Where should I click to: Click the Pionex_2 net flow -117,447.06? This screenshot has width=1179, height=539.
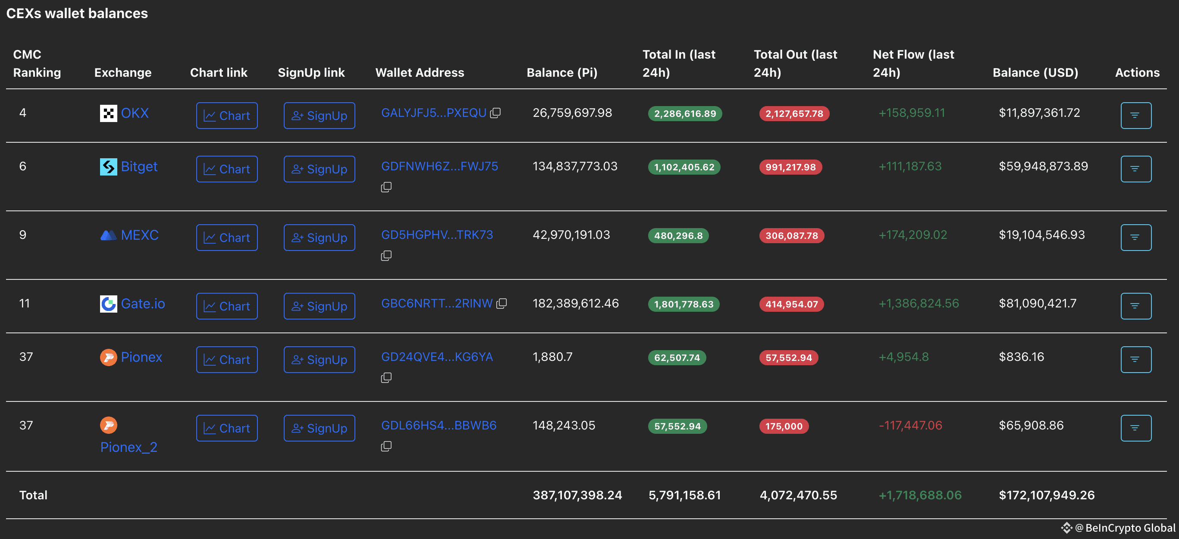pyautogui.click(x=910, y=426)
